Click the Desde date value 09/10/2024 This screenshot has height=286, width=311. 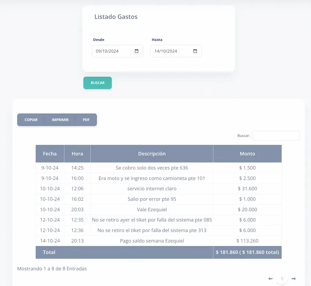[x=107, y=51]
